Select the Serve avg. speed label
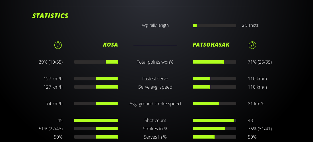 [155, 87]
